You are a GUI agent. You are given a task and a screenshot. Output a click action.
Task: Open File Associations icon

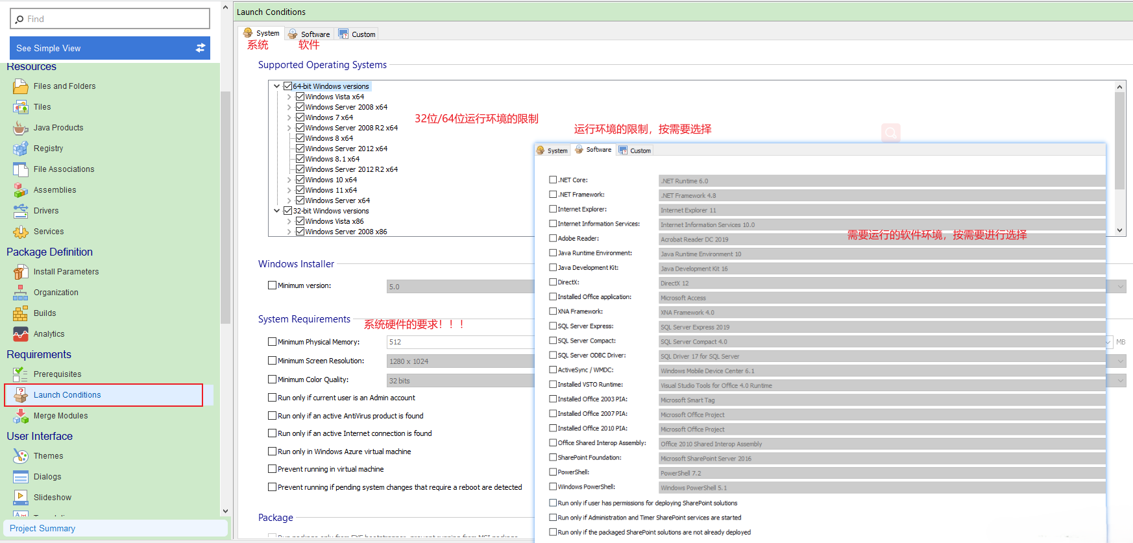pos(21,169)
